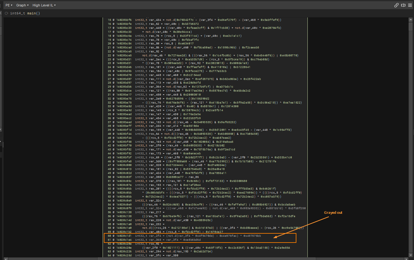The image size is (414, 260).
Task: Click the sync/link views chain icon
Action: coord(396,5)
